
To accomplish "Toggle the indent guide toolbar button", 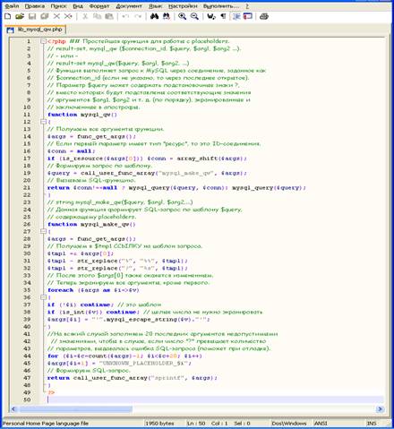I will pyautogui.click(x=236, y=16).
